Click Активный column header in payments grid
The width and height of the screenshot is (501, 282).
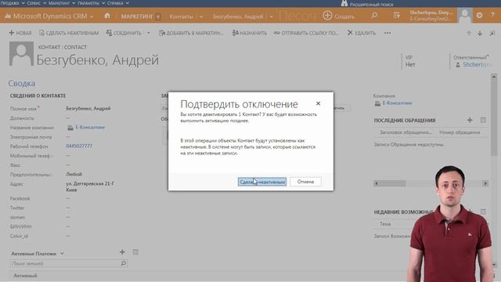tap(25, 275)
